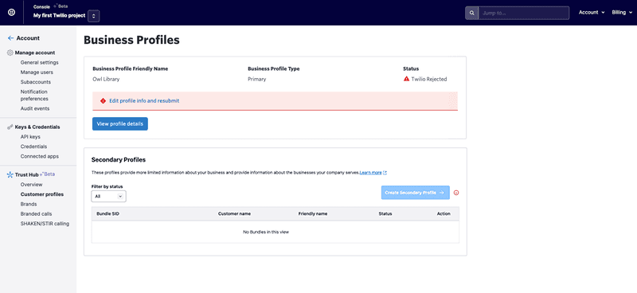Screen dimensions: 637x293
Task: Click Create Secondary Profile button
Action: [x=415, y=193]
